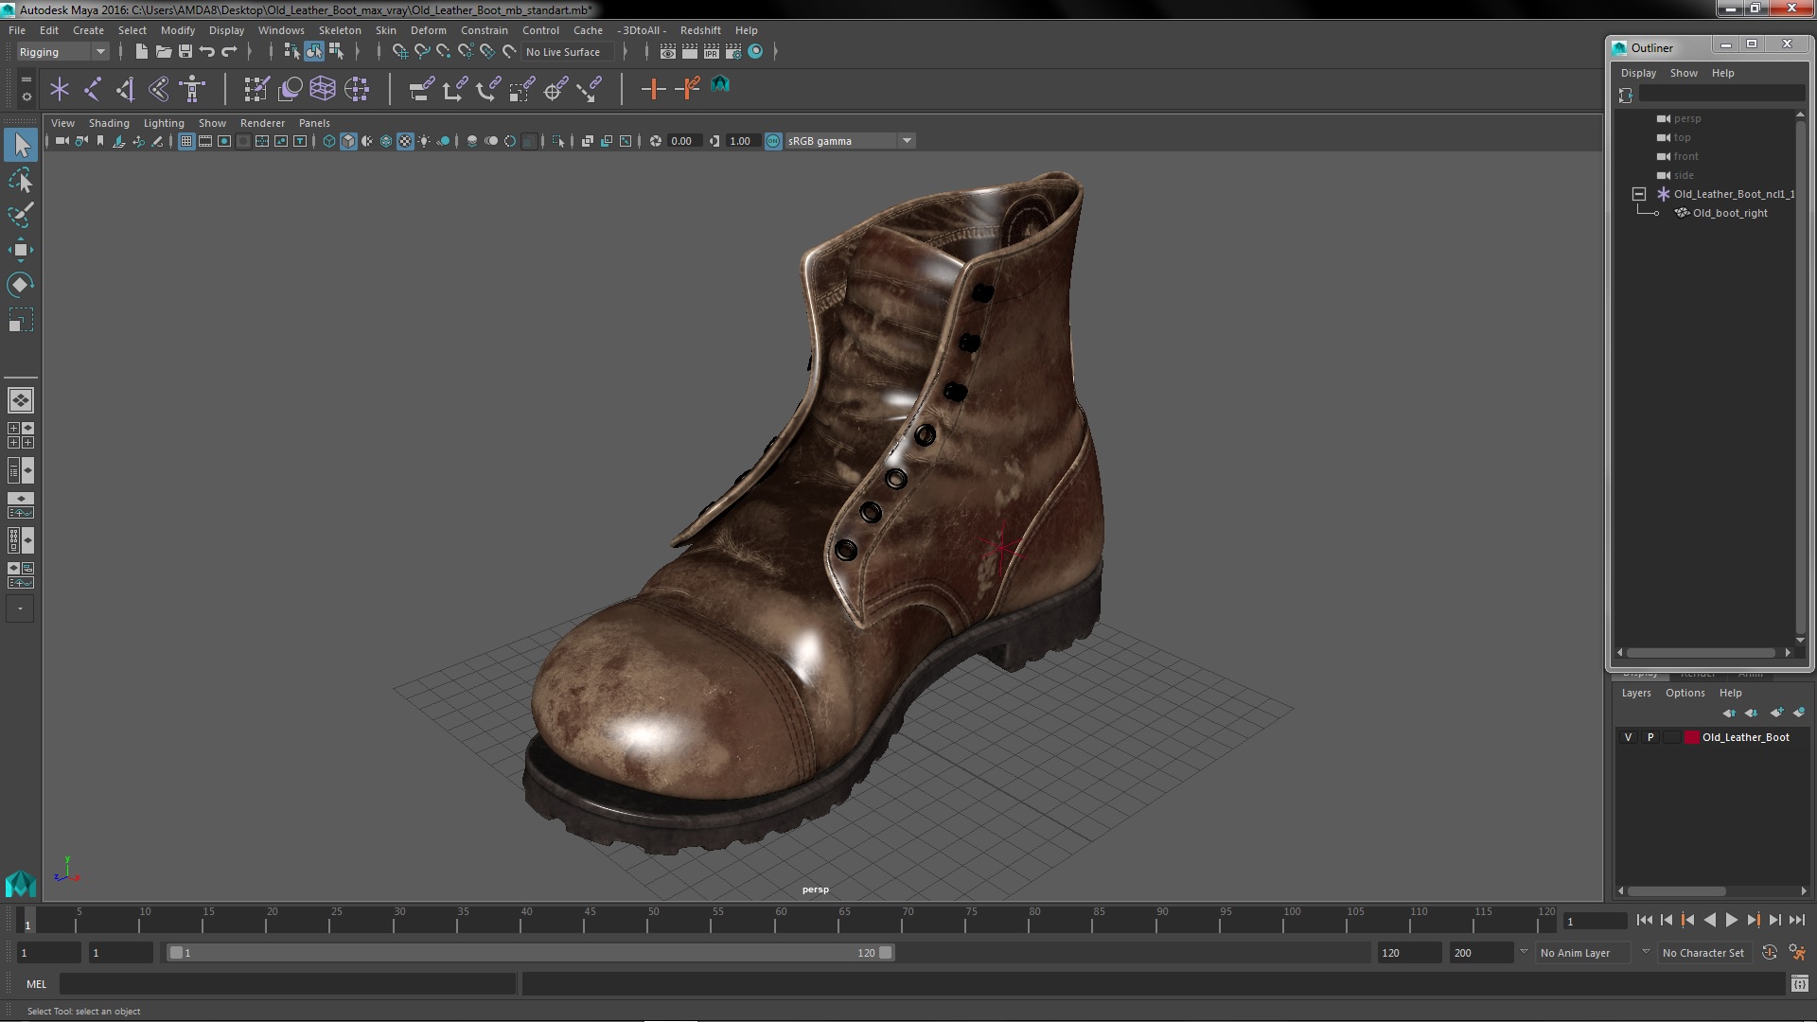Open the sRGB gamma color space dropdown

[907, 141]
